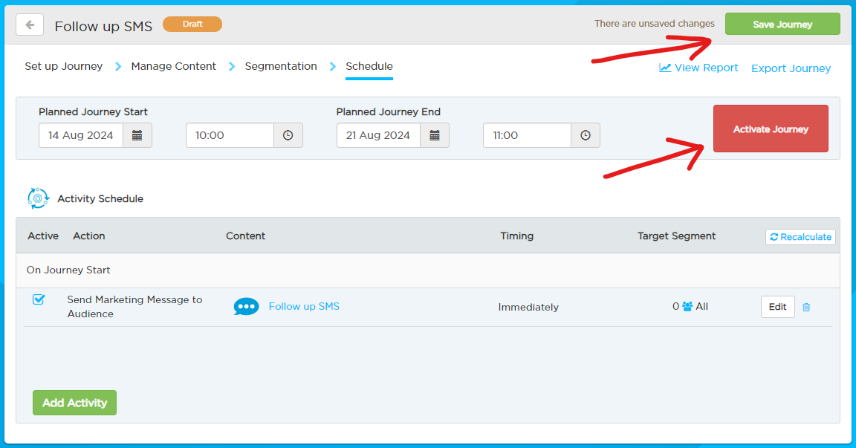Click the 'On Journey Start' row label
Image resolution: width=856 pixels, height=448 pixels.
[68, 270]
